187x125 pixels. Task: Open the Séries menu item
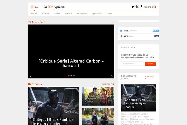(57, 13)
